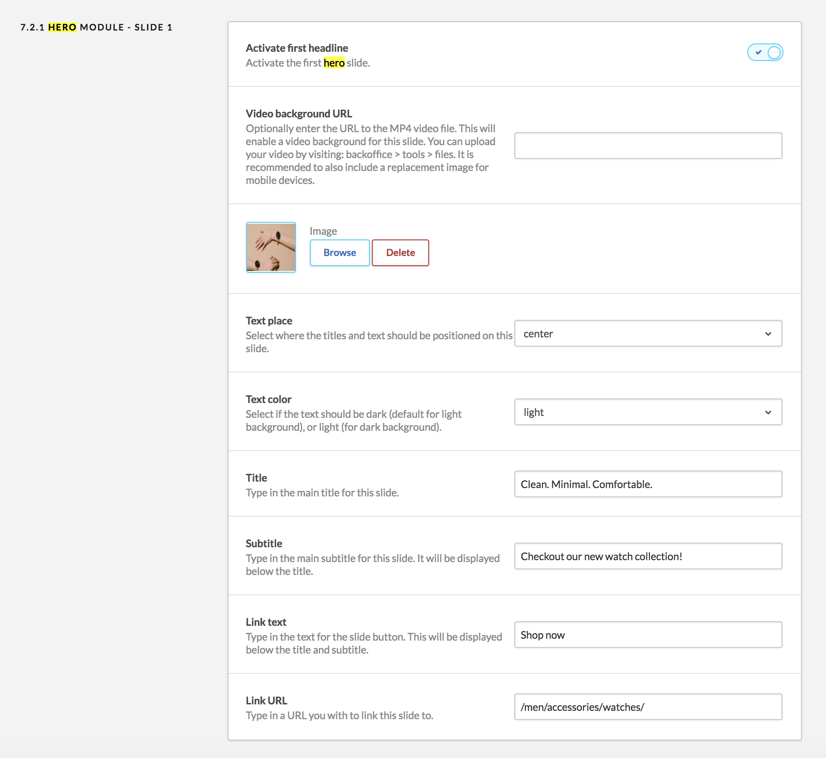Image resolution: width=826 pixels, height=758 pixels.
Task: Click the Text place label
Action: pyautogui.click(x=269, y=321)
